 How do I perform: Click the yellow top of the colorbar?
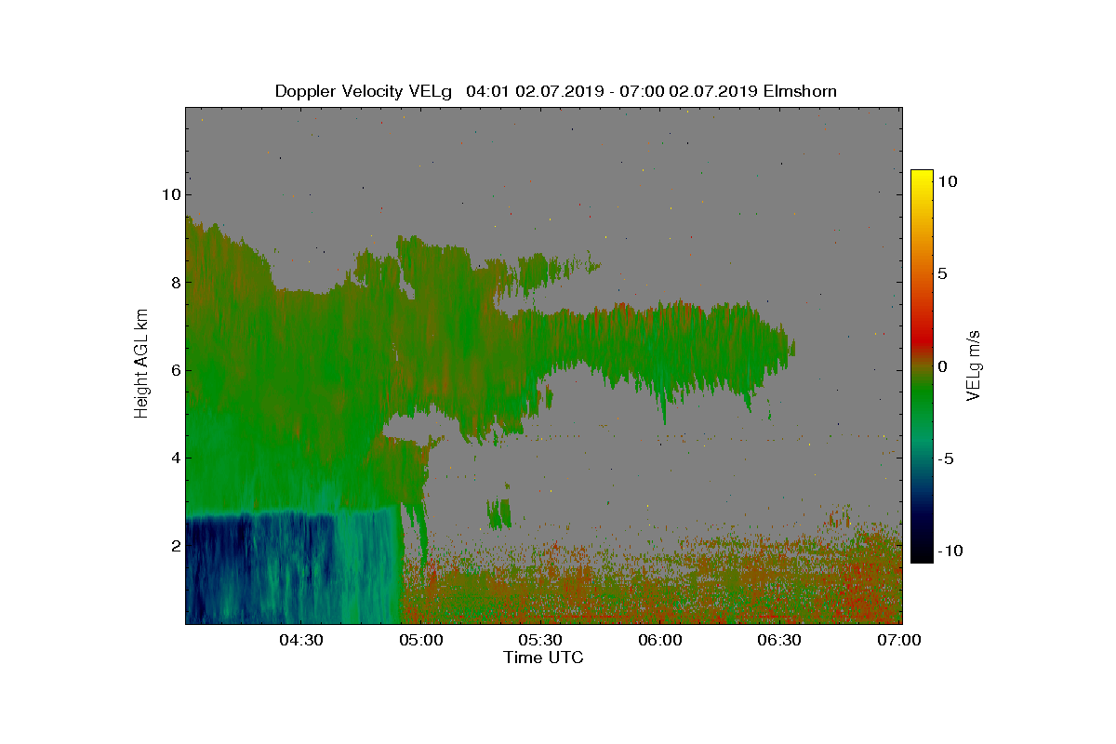[921, 179]
